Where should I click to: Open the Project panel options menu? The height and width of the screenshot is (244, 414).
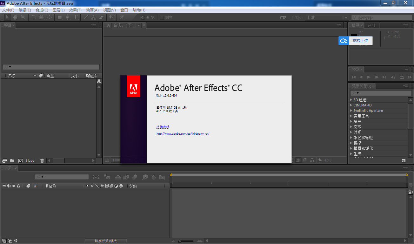pyautogui.click(x=93, y=25)
